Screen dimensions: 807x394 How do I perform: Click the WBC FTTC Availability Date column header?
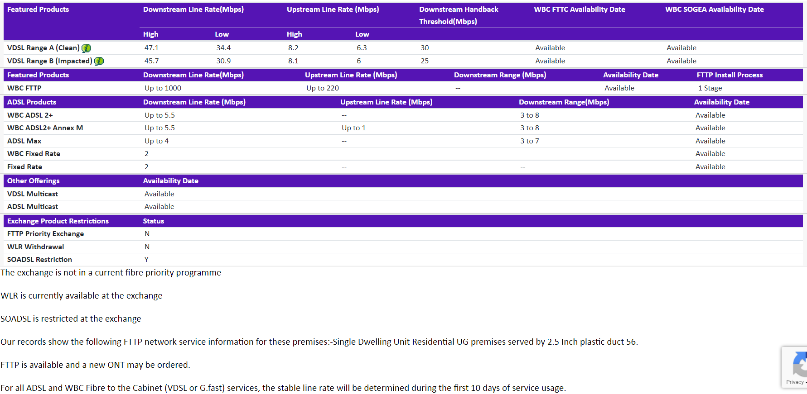click(x=579, y=9)
